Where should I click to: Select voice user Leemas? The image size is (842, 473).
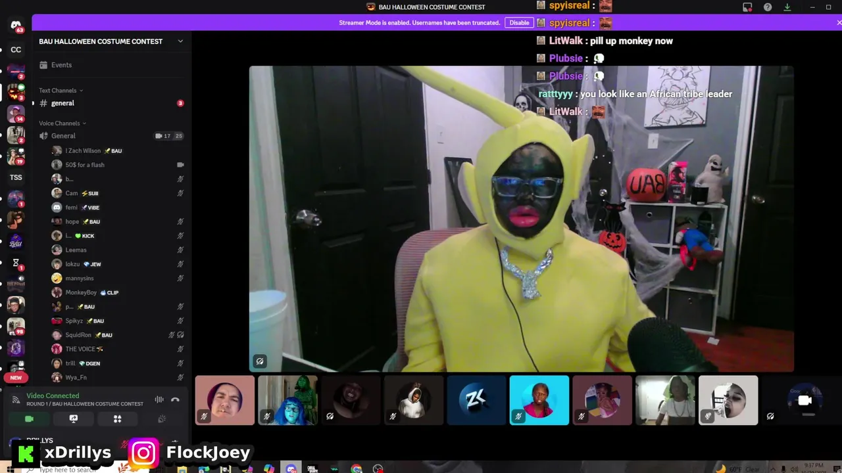(x=118, y=250)
